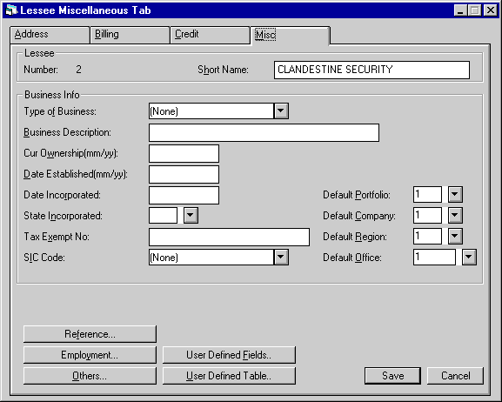Expand the Type of Business dropdown
This screenshot has height=402, width=502.
[x=281, y=111]
